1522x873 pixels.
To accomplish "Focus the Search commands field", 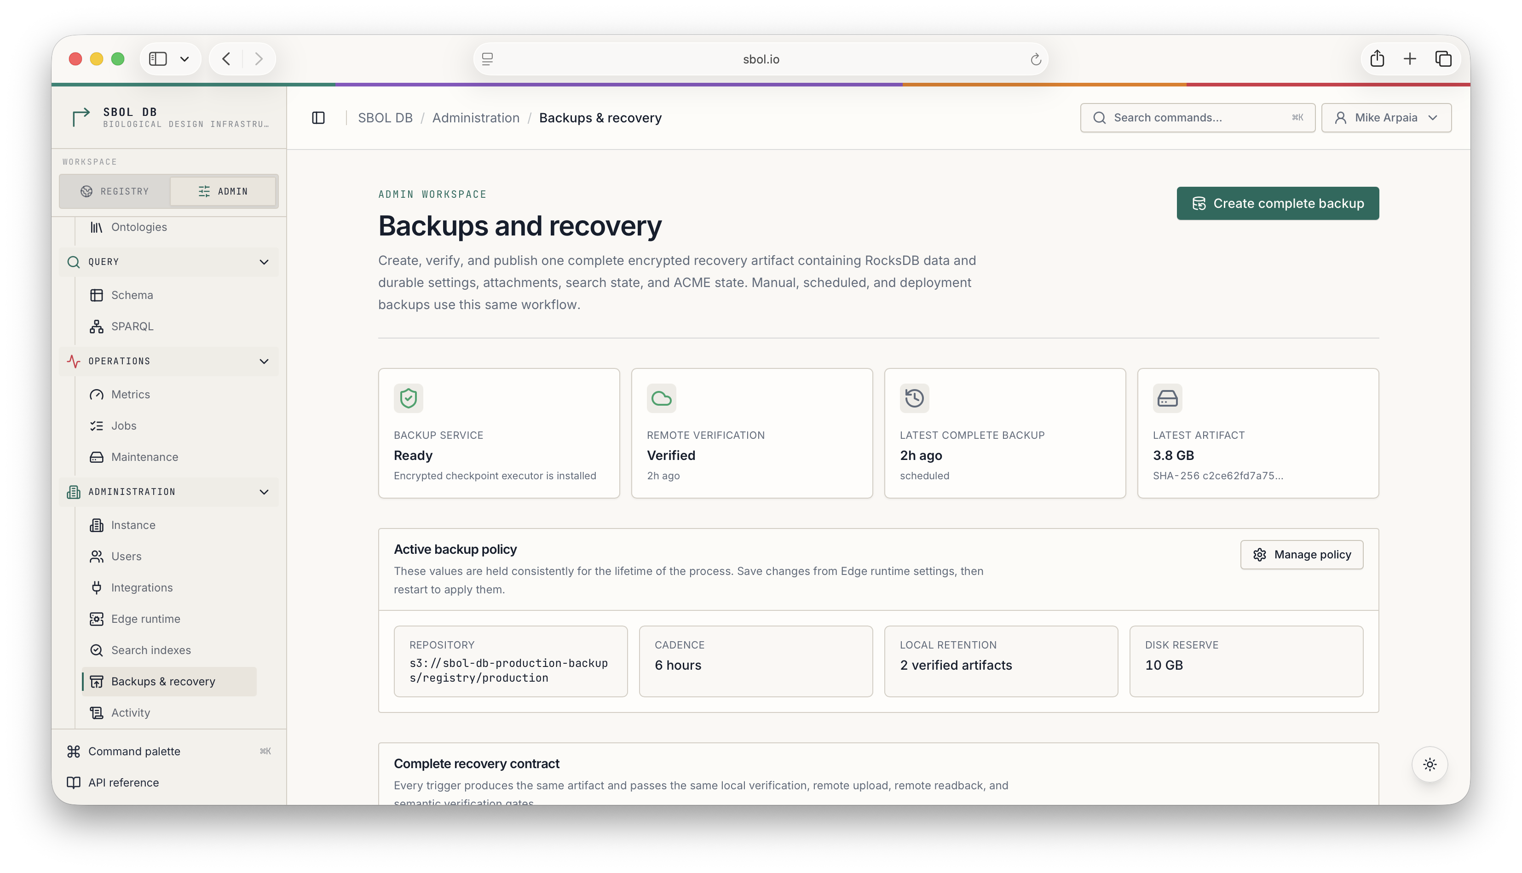I will [x=1197, y=118].
